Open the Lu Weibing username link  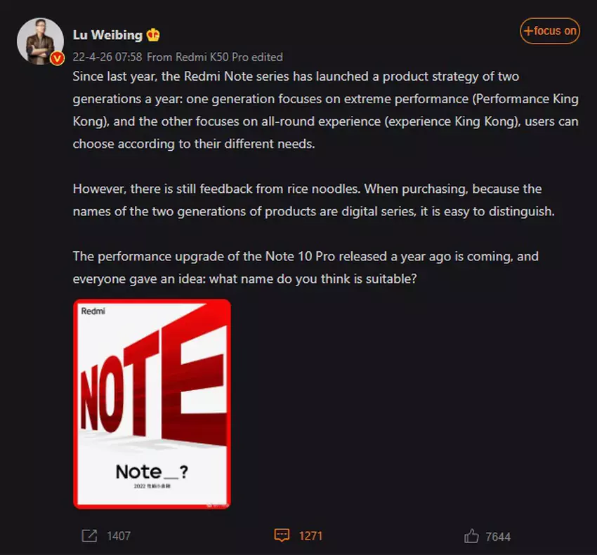click(107, 34)
